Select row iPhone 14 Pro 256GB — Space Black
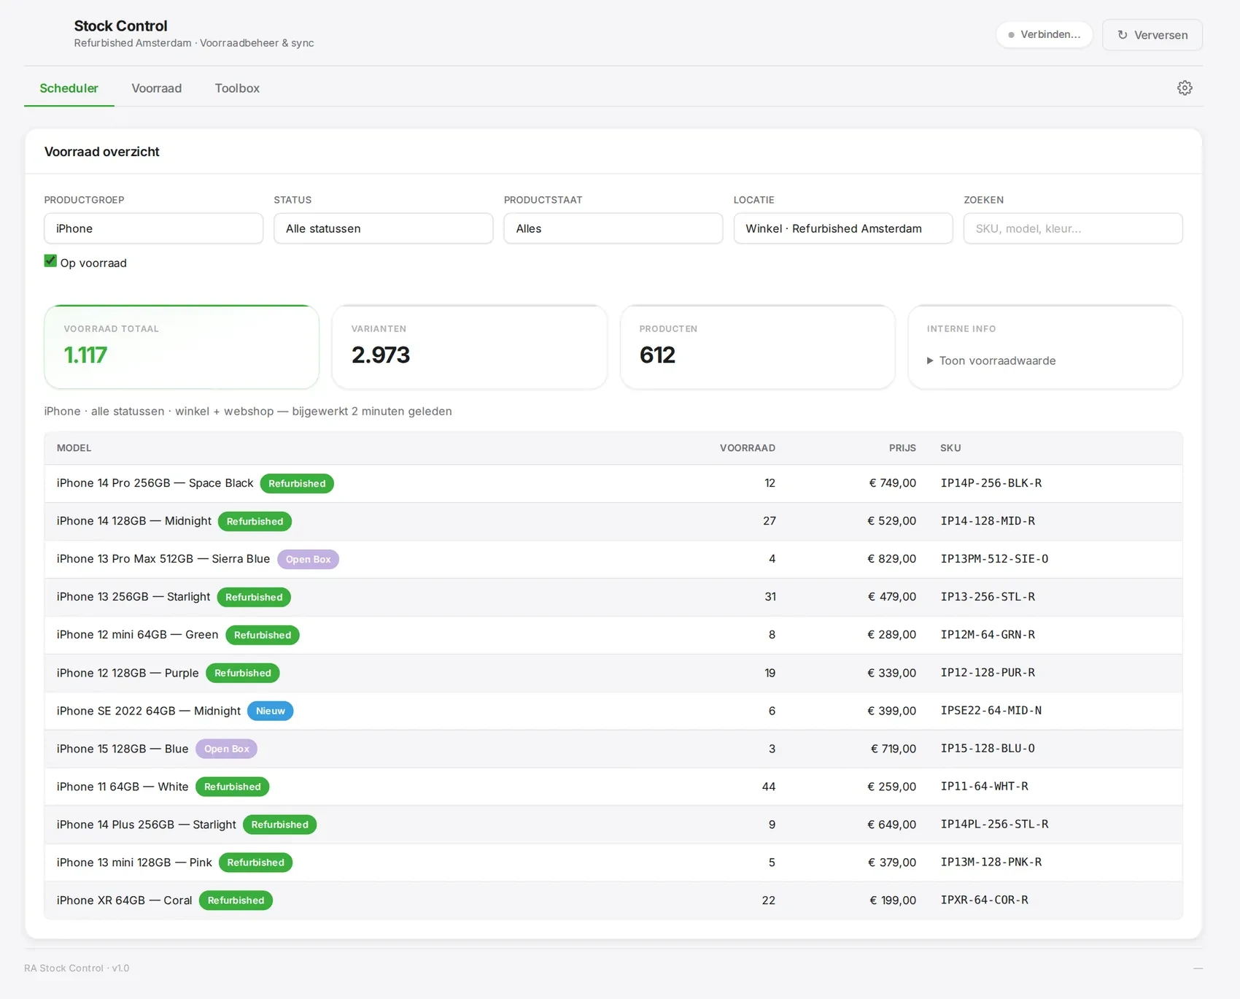 click(613, 484)
